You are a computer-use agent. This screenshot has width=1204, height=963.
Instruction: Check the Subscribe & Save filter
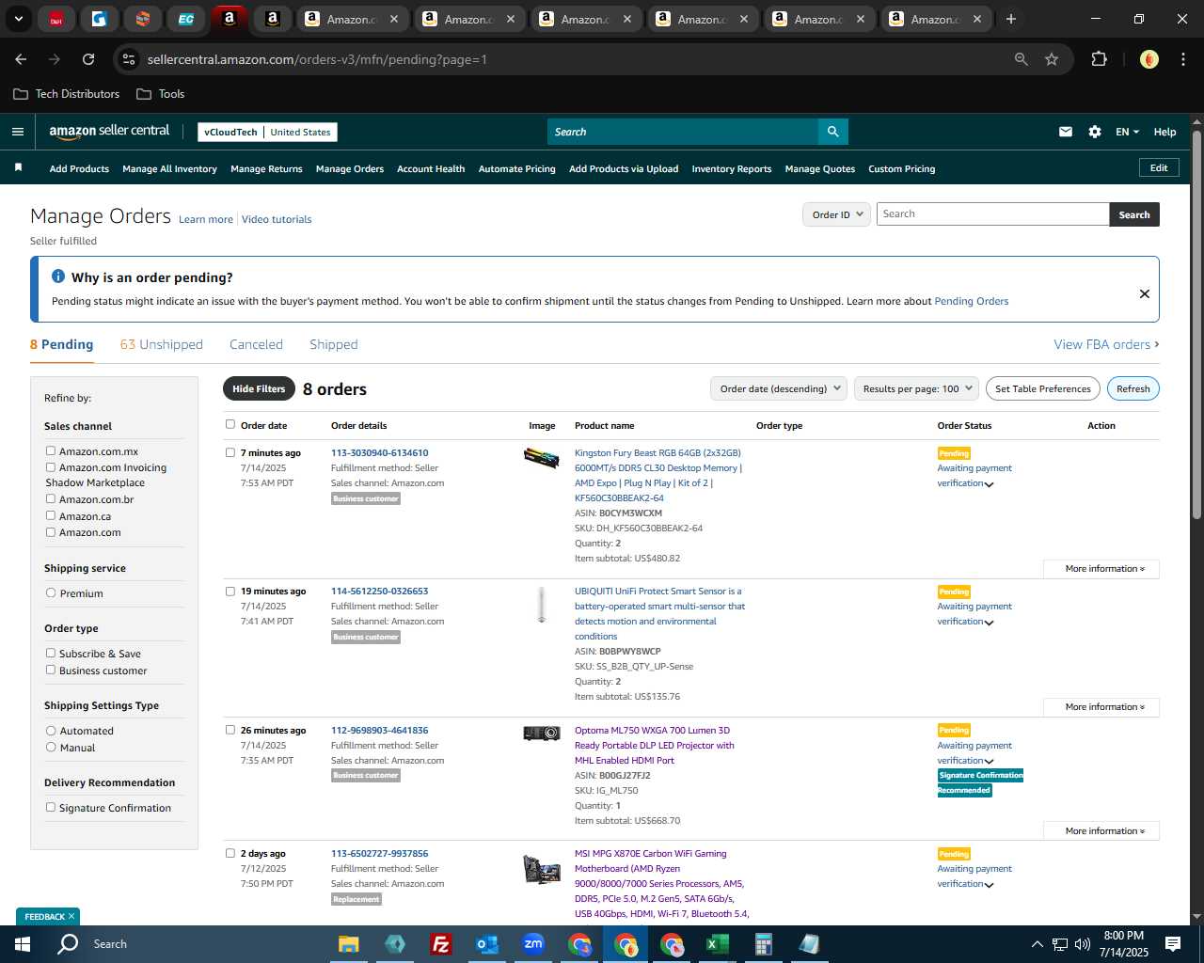[x=51, y=653]
